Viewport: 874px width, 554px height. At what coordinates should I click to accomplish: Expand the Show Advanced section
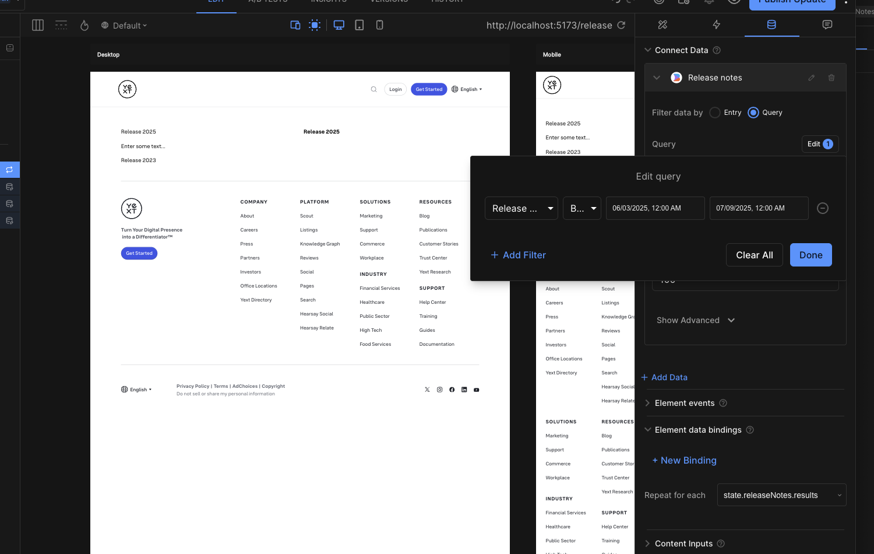[695, 320]
